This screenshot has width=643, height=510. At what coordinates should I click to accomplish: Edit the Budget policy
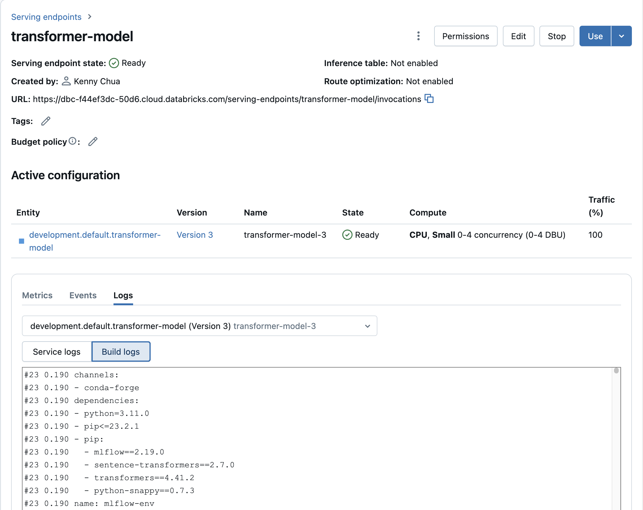tap(93, 142)
